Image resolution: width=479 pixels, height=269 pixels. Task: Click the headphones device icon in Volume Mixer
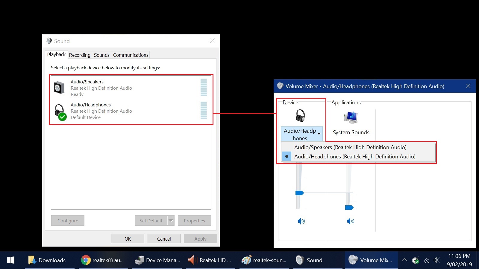[300, 115]
